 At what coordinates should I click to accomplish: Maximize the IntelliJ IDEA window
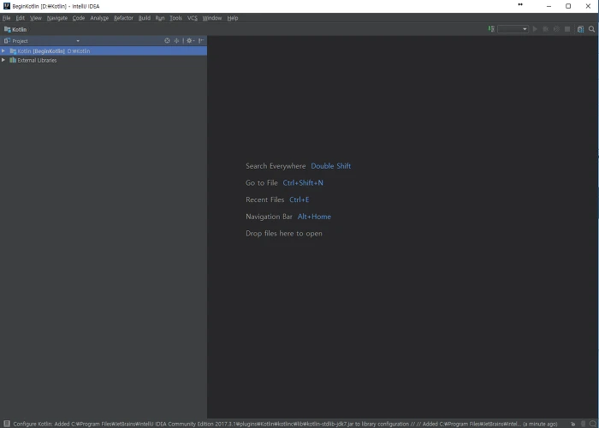tap(568, 6)
